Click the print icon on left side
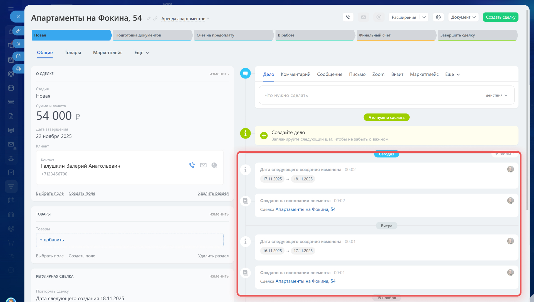 click(x=18, y=69)
